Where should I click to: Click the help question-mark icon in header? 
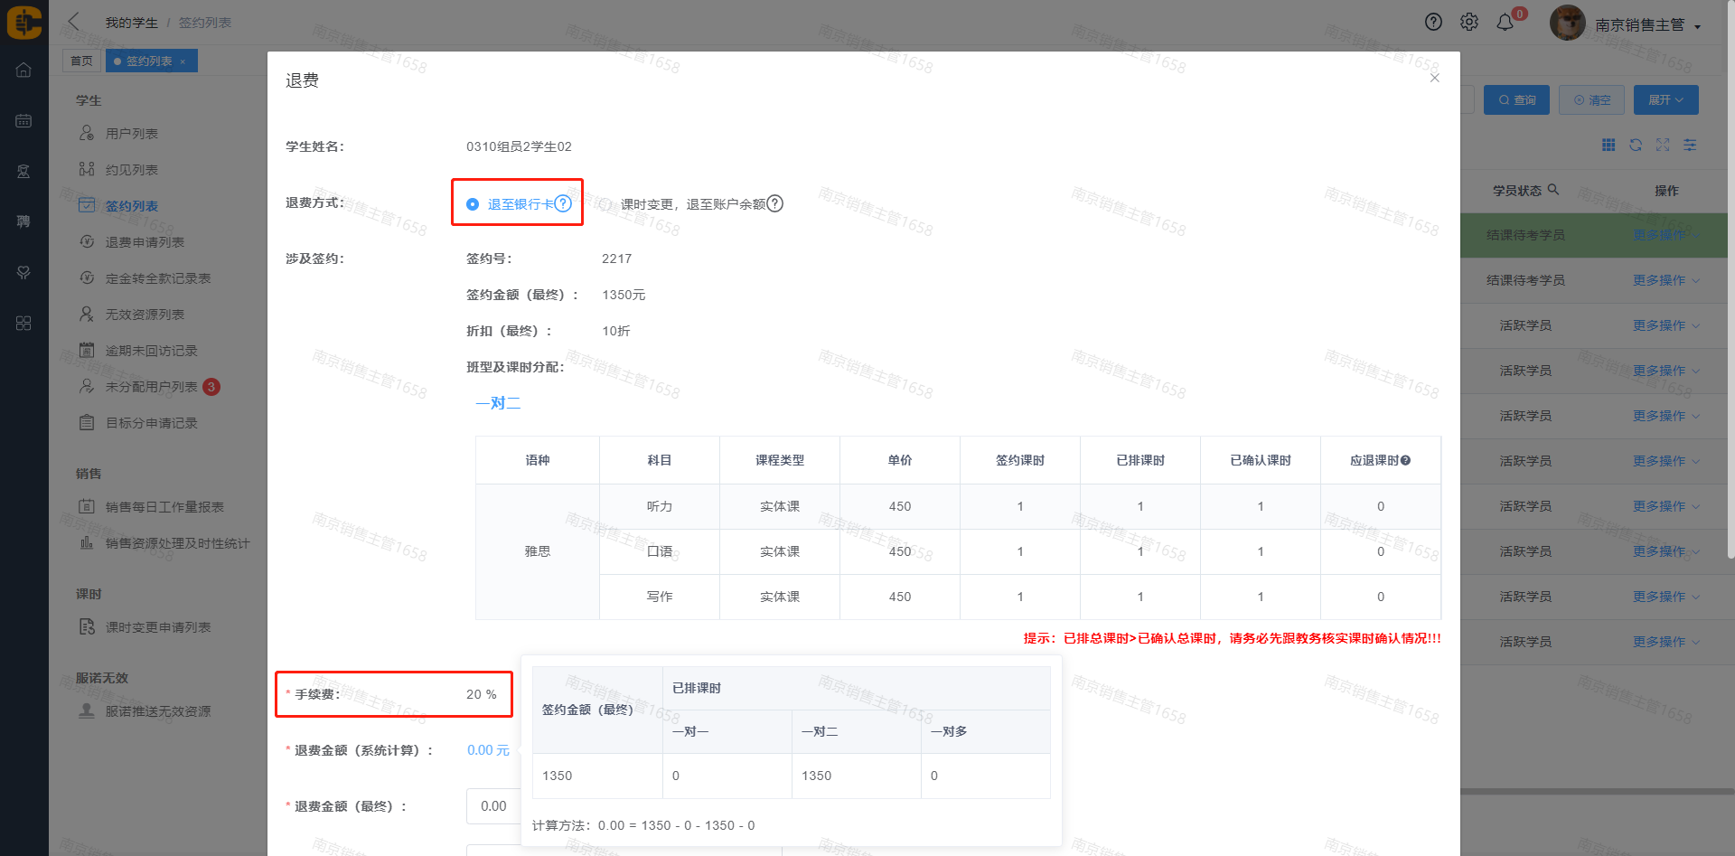pos(1433,23)
